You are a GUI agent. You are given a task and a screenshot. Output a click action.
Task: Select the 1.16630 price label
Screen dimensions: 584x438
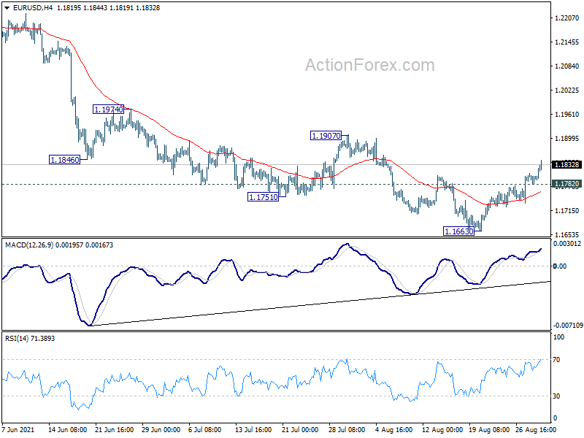point(459,231)
